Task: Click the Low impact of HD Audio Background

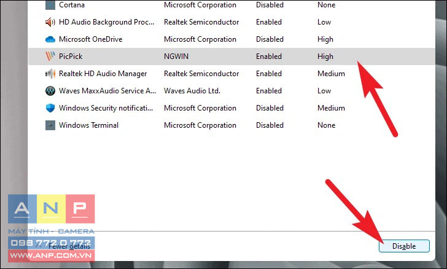Action: click(x=324, y=22)
